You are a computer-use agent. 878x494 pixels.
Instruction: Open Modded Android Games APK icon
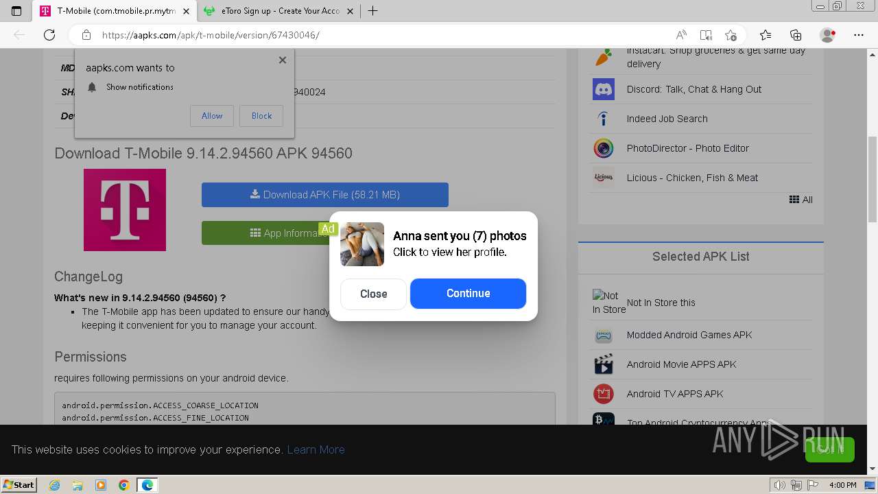604,335
